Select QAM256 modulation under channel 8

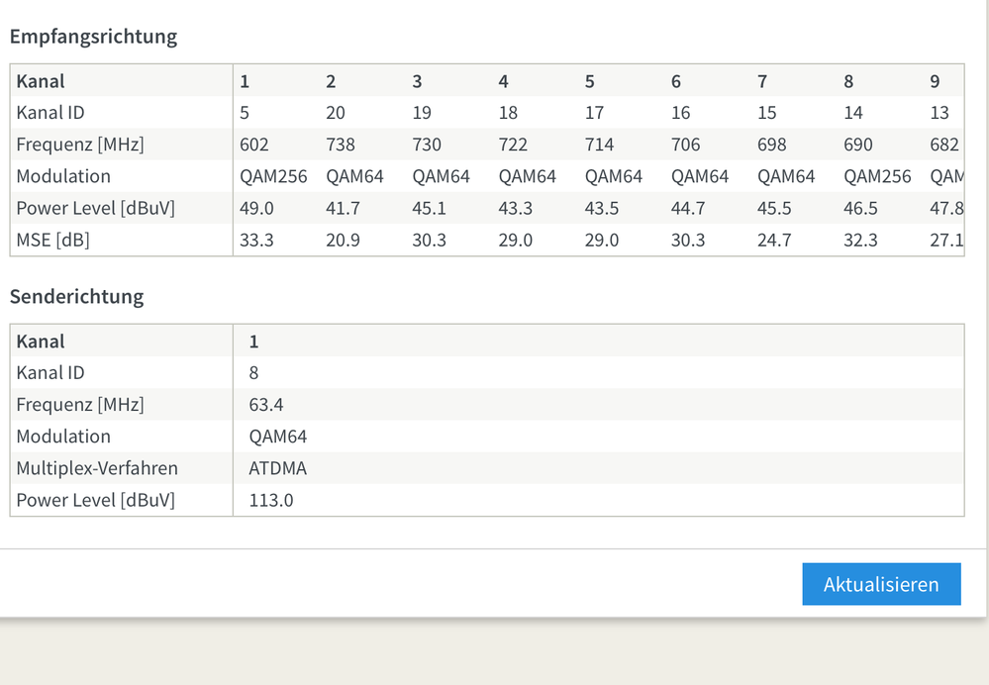(x=877, y=176)
